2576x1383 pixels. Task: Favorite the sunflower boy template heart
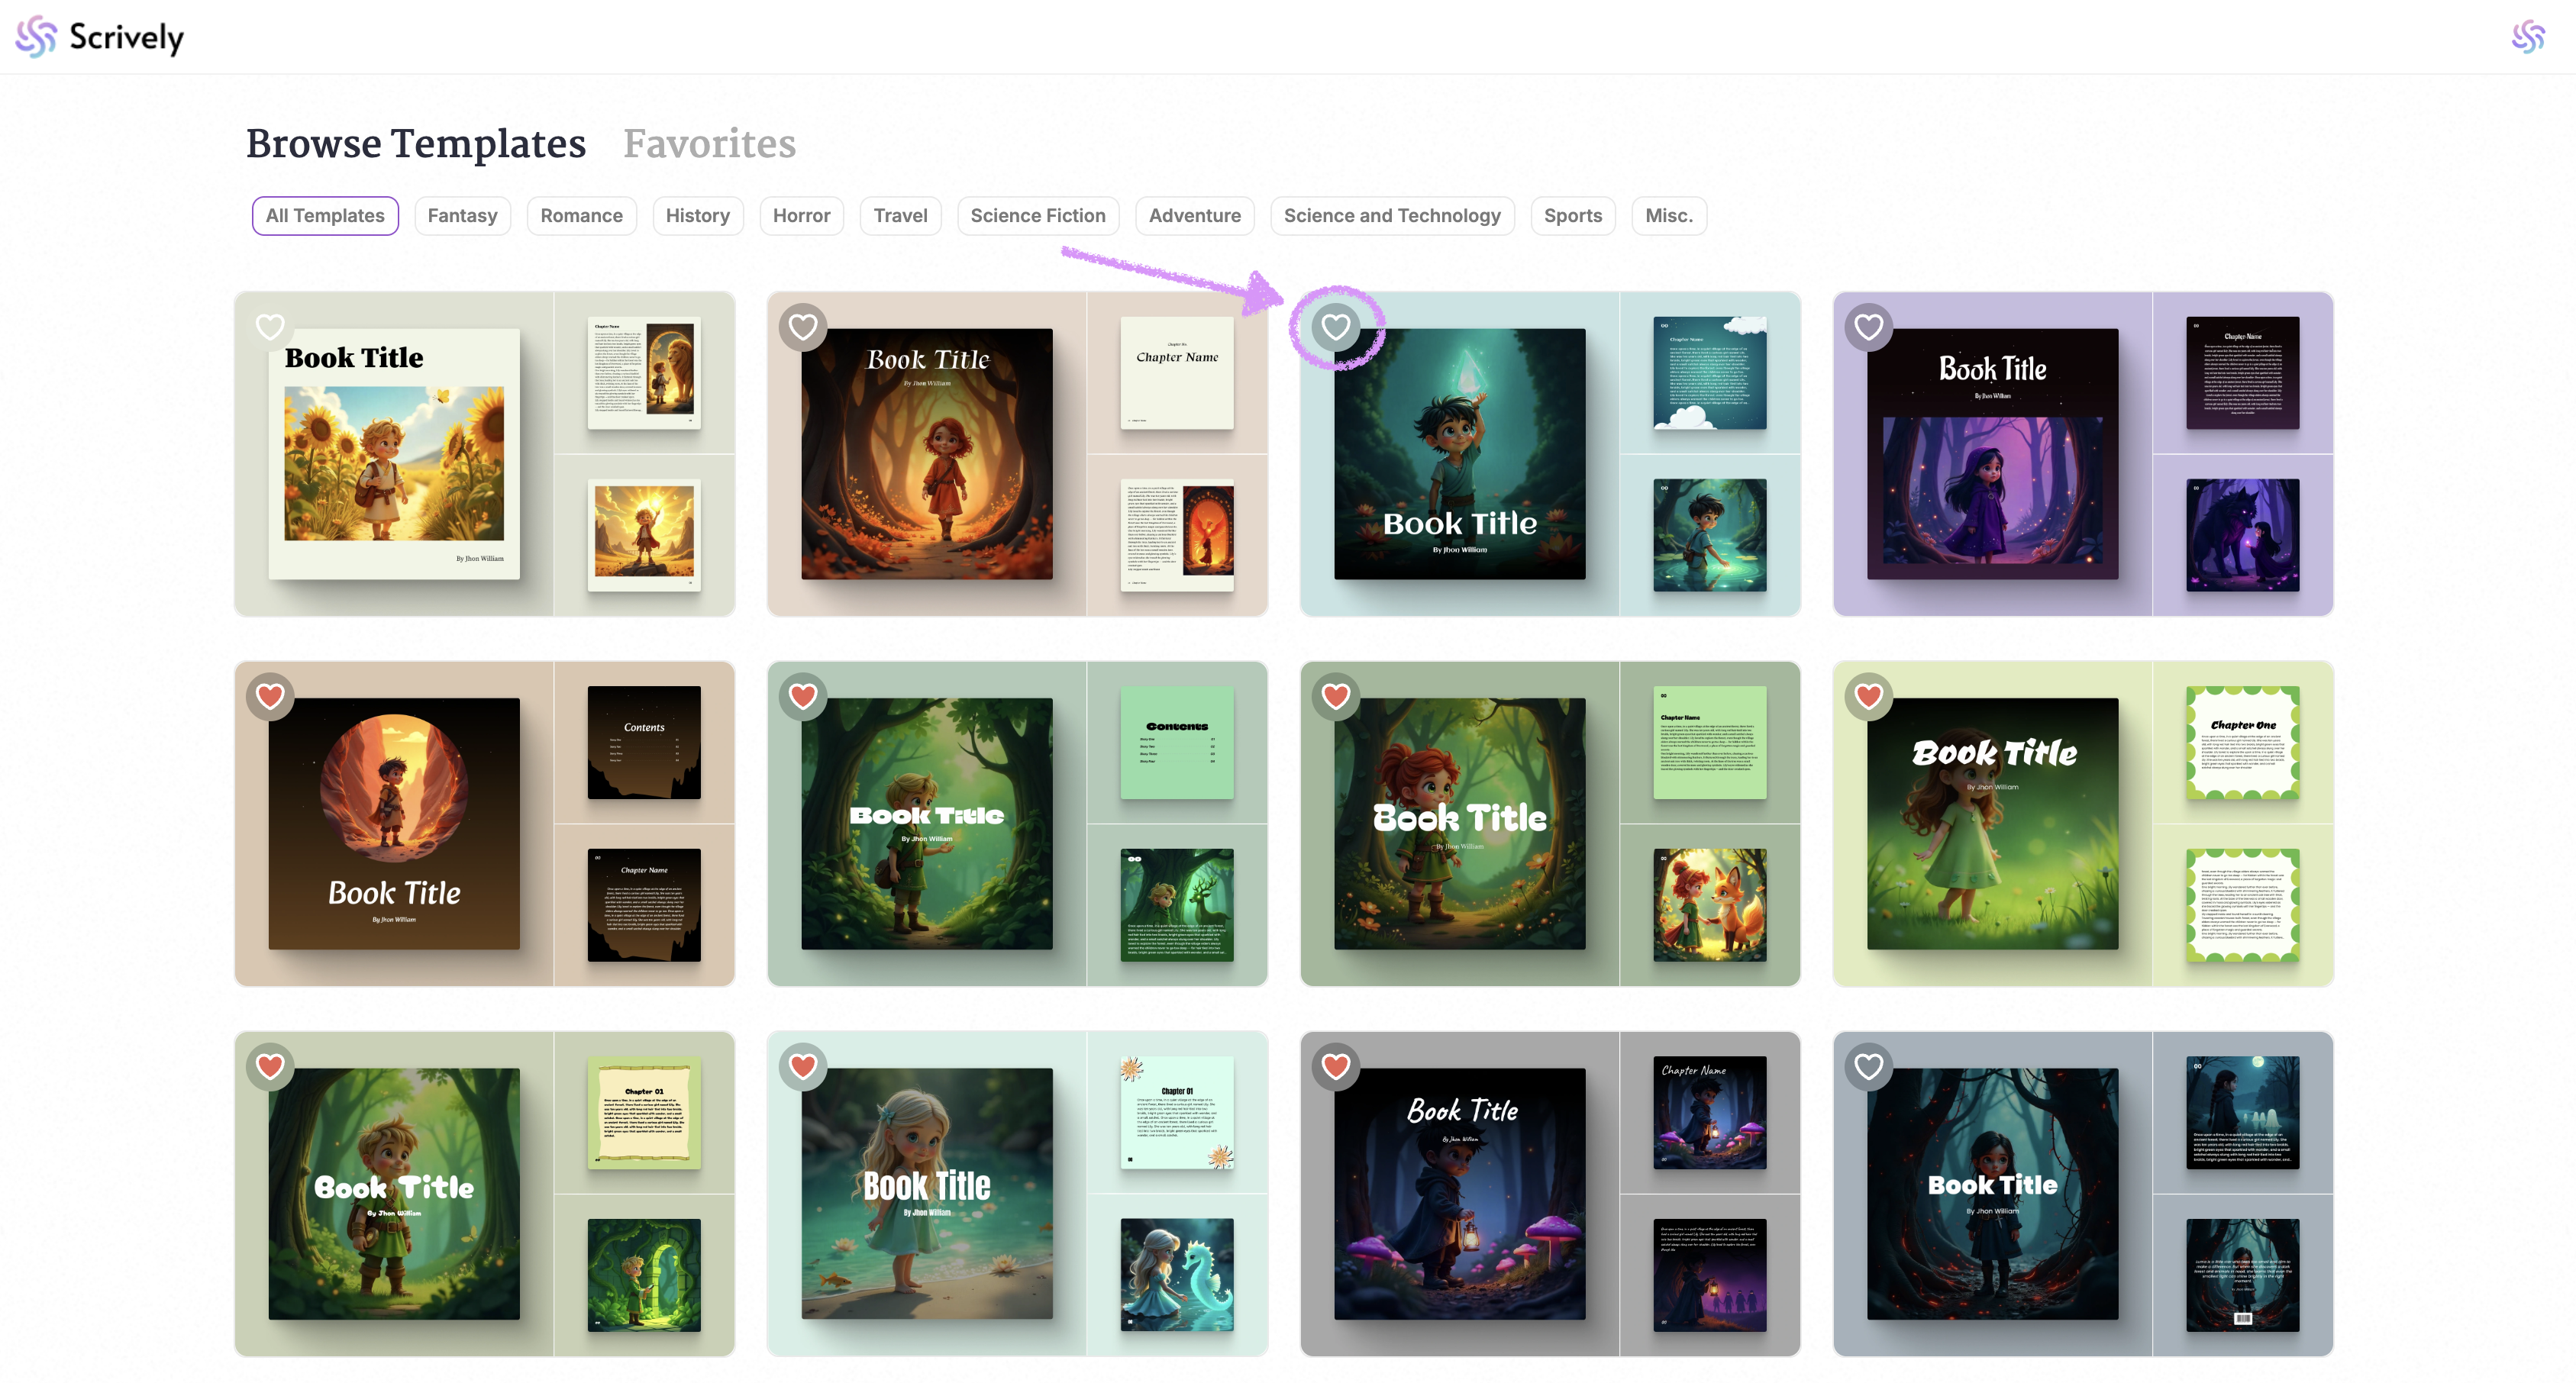(x=270, y=327)
